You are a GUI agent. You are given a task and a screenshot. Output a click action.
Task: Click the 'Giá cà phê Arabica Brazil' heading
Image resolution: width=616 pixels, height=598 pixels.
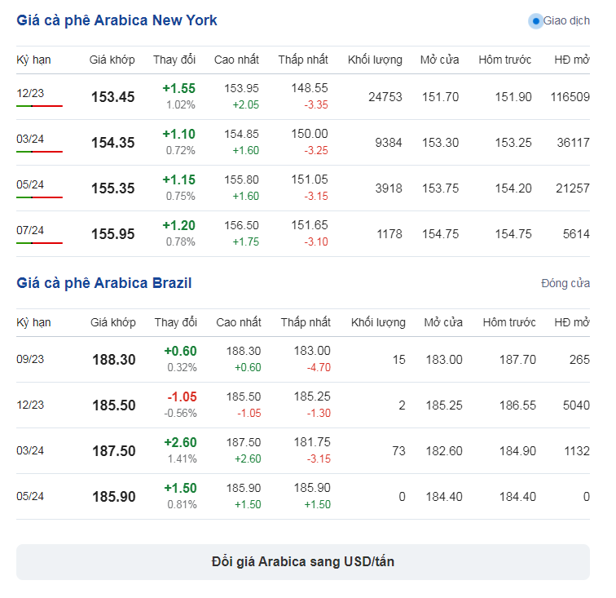pos(104,283)
